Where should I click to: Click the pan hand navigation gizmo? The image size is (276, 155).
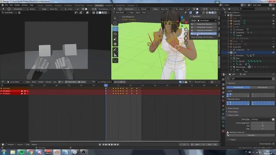[x=186, y=34]
